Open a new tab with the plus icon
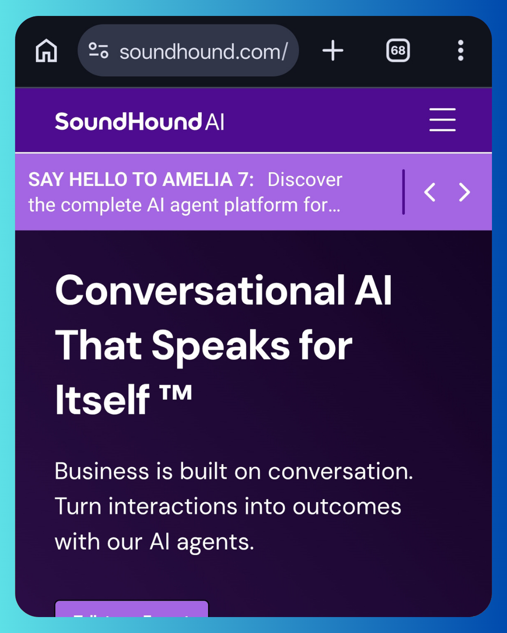The height and width of the screenshot is (633, 507). pos(333,51)
